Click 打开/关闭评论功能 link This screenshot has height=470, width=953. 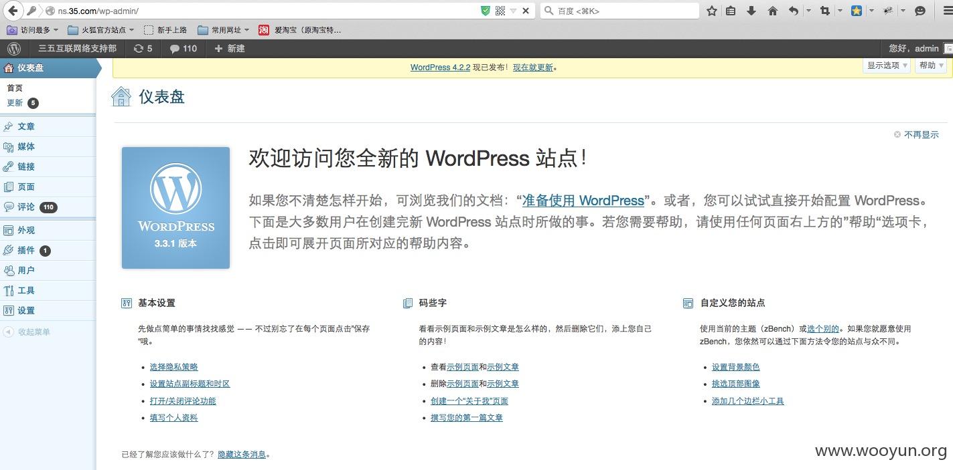click(183, 401)
